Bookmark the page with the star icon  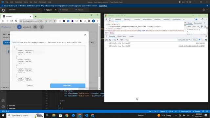(x=54, y=21)
